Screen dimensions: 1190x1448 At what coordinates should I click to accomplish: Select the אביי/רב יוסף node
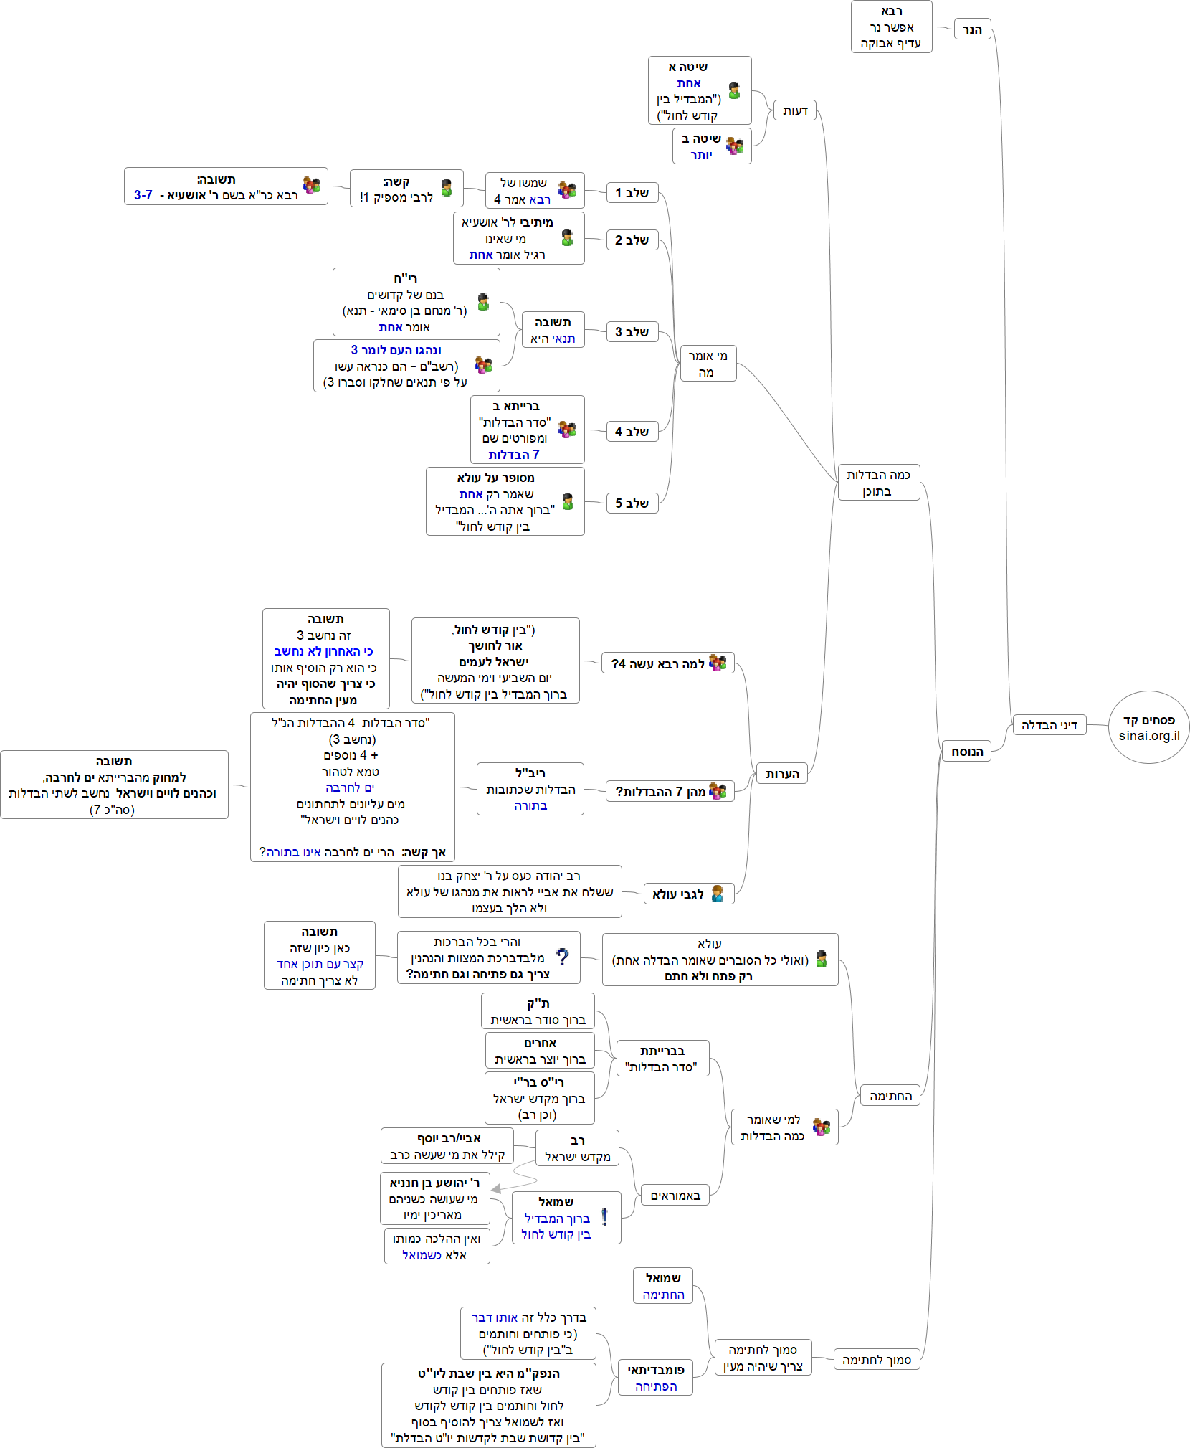[x=447, y=1145]
